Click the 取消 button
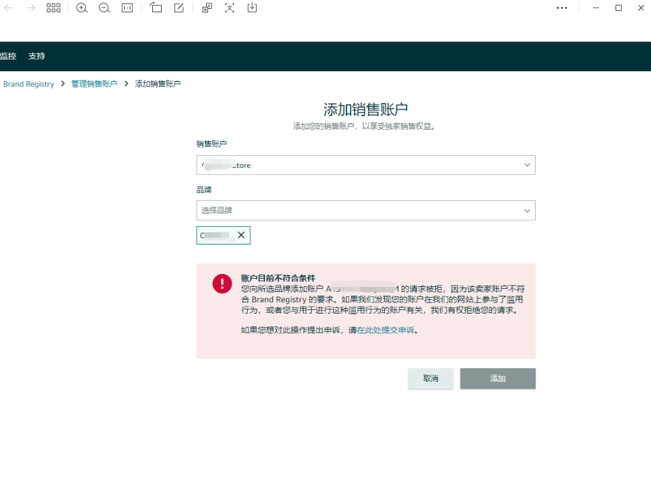651x487 pixels. click(431, 378)
